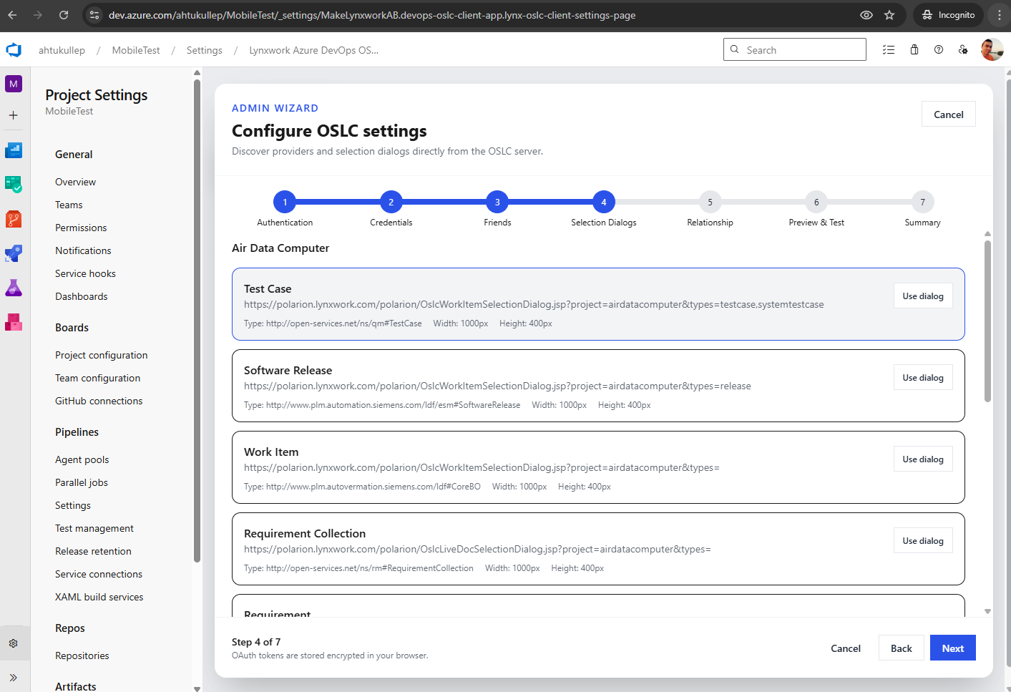Open Pipelines hub icon in left rail
Image resolution: width=1011 pixels, height=692 pixels.
pos(14,253)
